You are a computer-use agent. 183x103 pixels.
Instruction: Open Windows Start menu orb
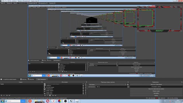pos(3,101)
